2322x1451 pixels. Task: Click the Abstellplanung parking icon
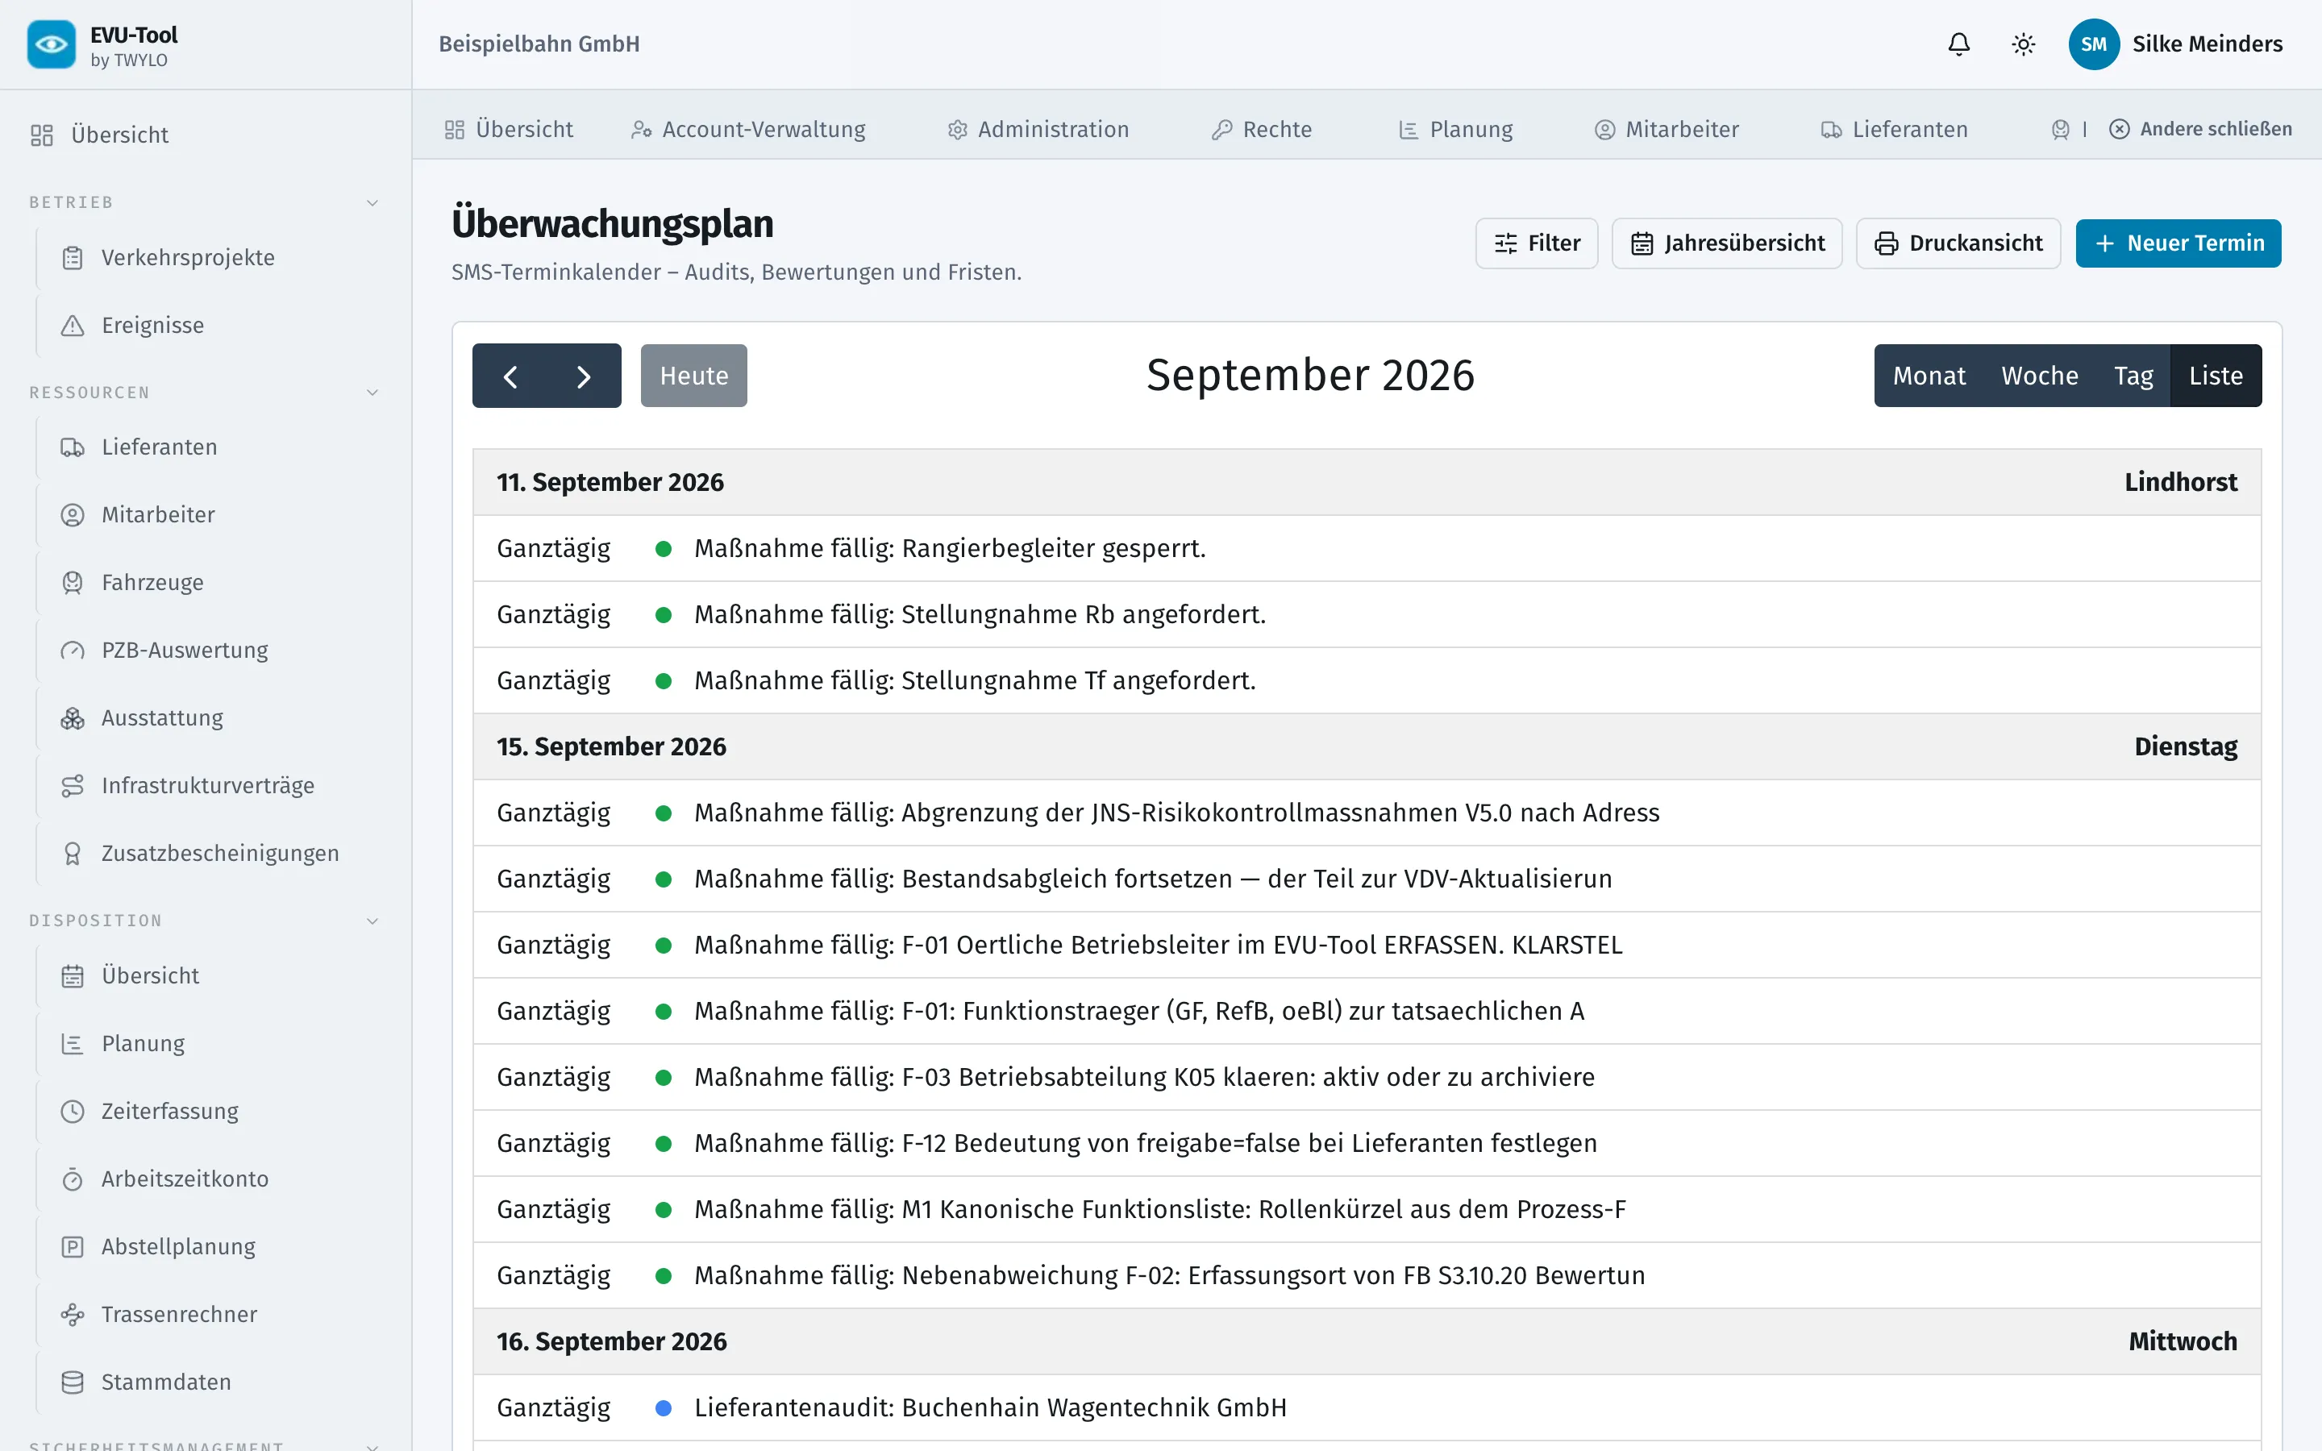pos(73,1246)
